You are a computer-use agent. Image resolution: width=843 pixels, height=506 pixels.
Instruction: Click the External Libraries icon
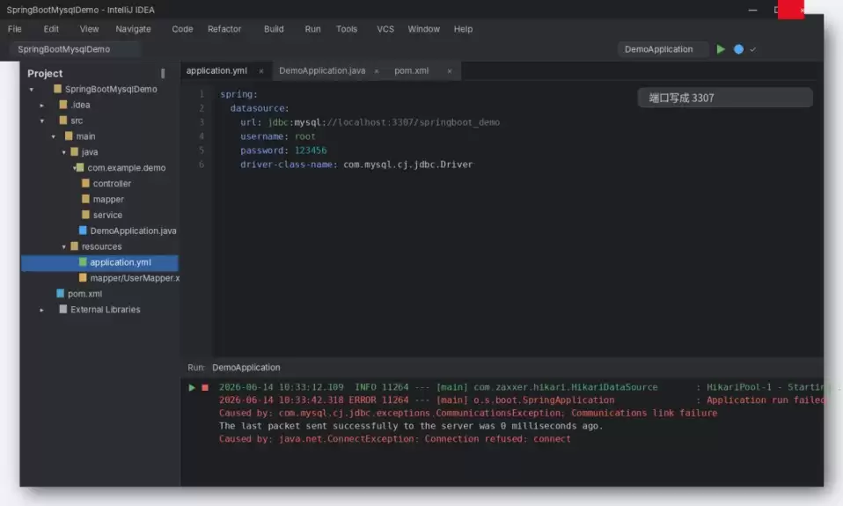click(x=62, y=309)
